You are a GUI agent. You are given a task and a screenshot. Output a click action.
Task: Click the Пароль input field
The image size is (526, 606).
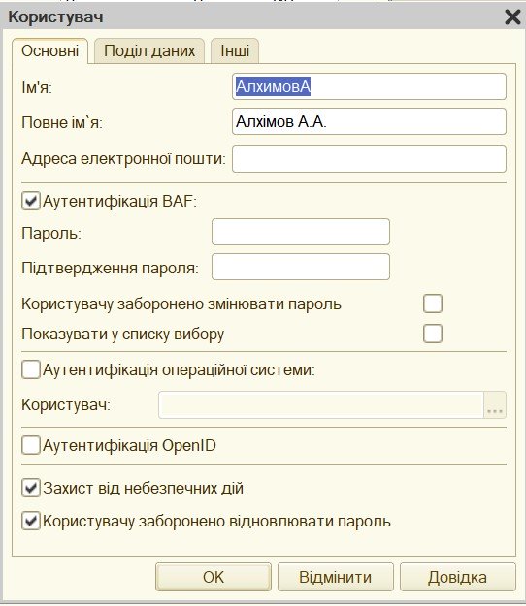(x=301, y=232)
